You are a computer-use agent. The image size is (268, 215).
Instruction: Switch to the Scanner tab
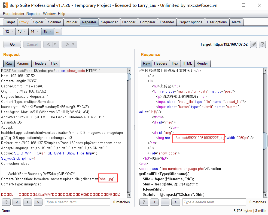(x=54, y=22)
